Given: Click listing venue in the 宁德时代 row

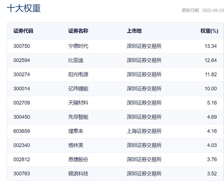Looking at the screenshot, I should point(144,46).
